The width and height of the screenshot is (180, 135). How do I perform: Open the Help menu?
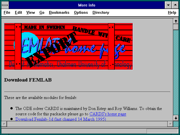(172, 12)
